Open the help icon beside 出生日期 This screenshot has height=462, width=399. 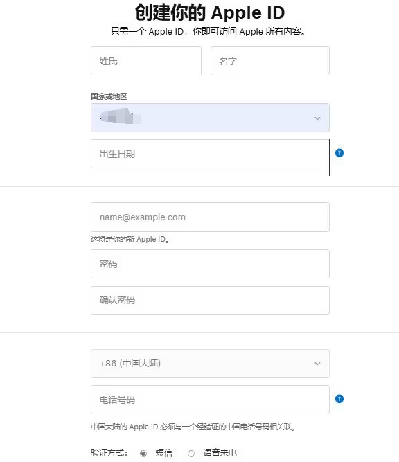[339, 153]
